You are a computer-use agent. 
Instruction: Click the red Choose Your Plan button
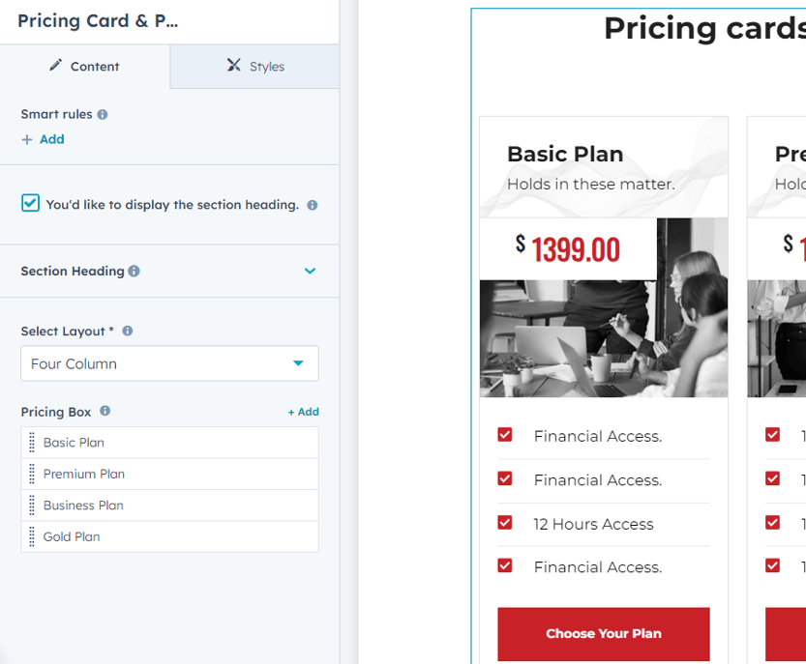click(603, 634)
